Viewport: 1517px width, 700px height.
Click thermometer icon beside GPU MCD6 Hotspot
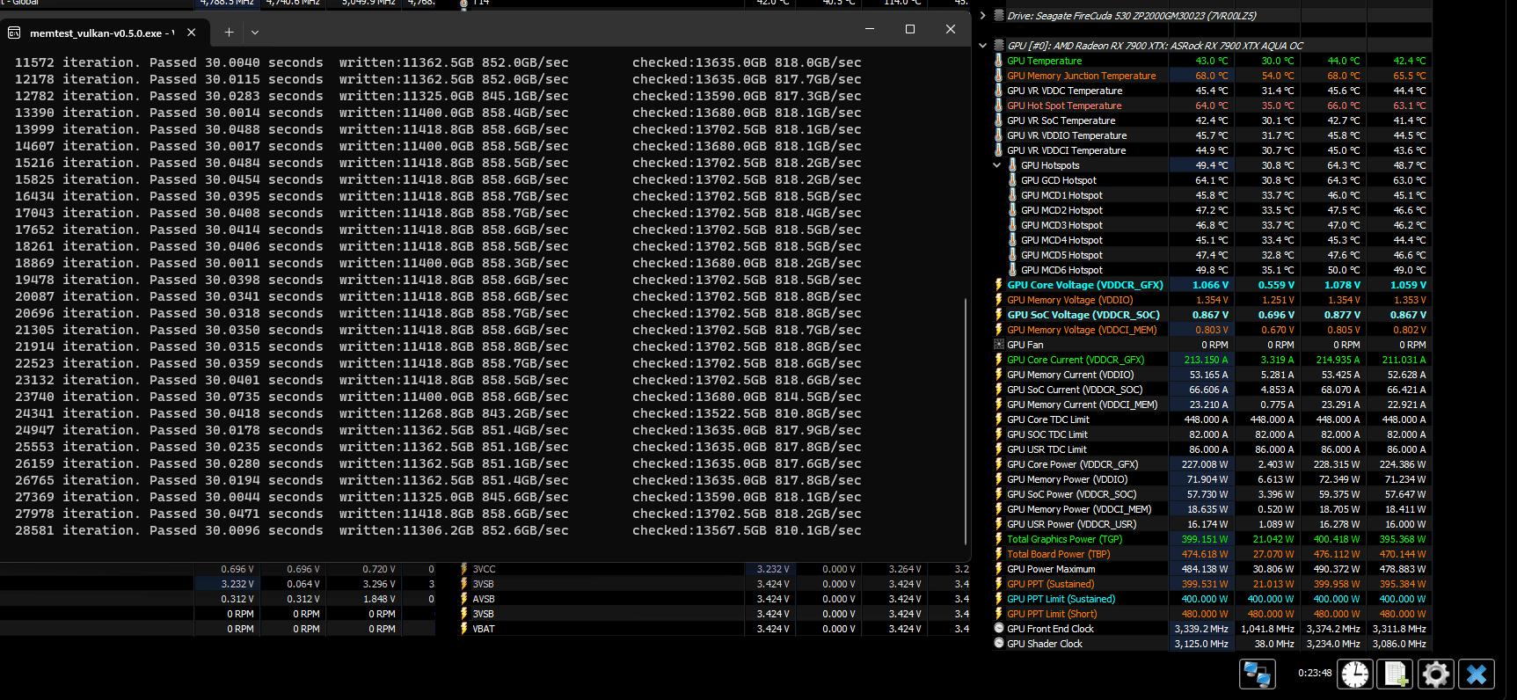pyautogui.click(x=1012, y=270)
